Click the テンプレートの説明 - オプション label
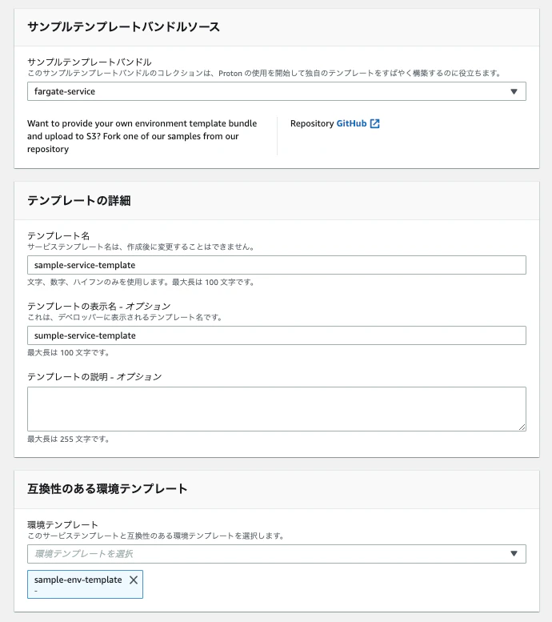This screenshot has height=622, width=552. (x=94, y=377)
